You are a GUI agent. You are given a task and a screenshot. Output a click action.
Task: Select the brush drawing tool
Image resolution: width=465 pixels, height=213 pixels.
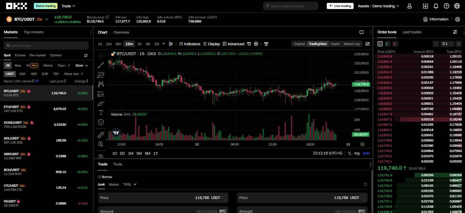click(101, 103)
